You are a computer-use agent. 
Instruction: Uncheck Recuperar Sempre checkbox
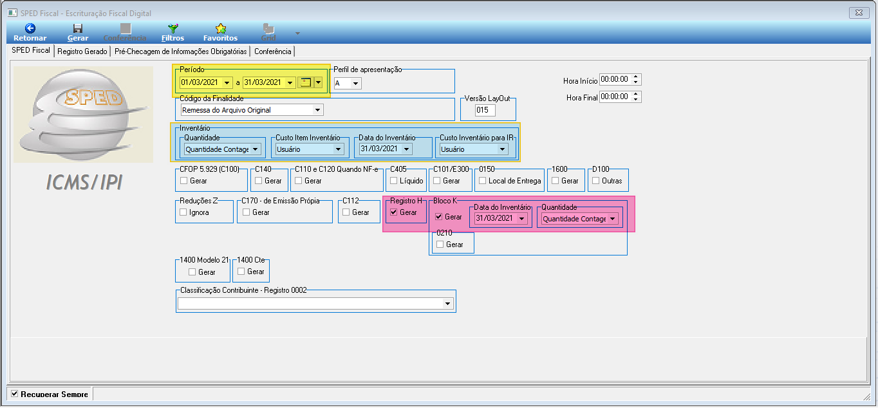tap(15, 393)
